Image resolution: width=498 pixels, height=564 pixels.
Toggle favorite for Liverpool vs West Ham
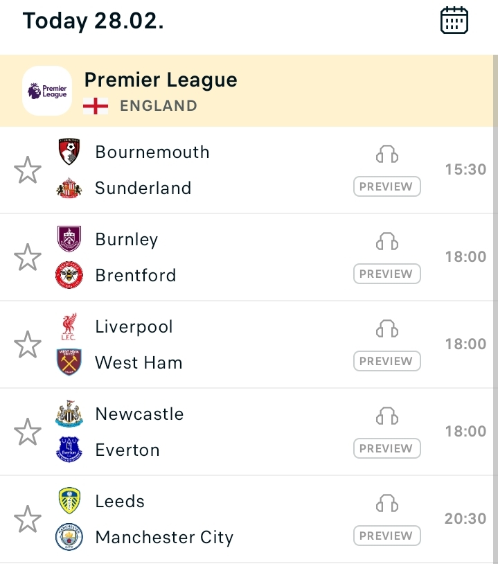(28, 345)
